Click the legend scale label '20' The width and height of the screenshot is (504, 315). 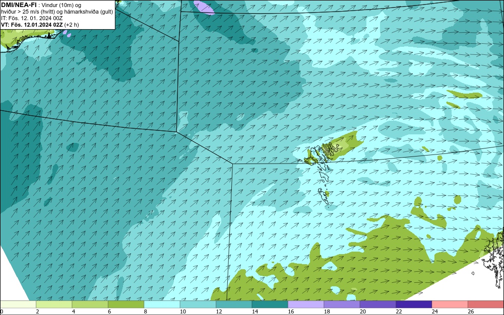point(363,311)
